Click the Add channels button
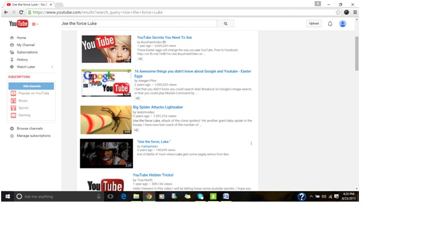 (x=31, y=86)
